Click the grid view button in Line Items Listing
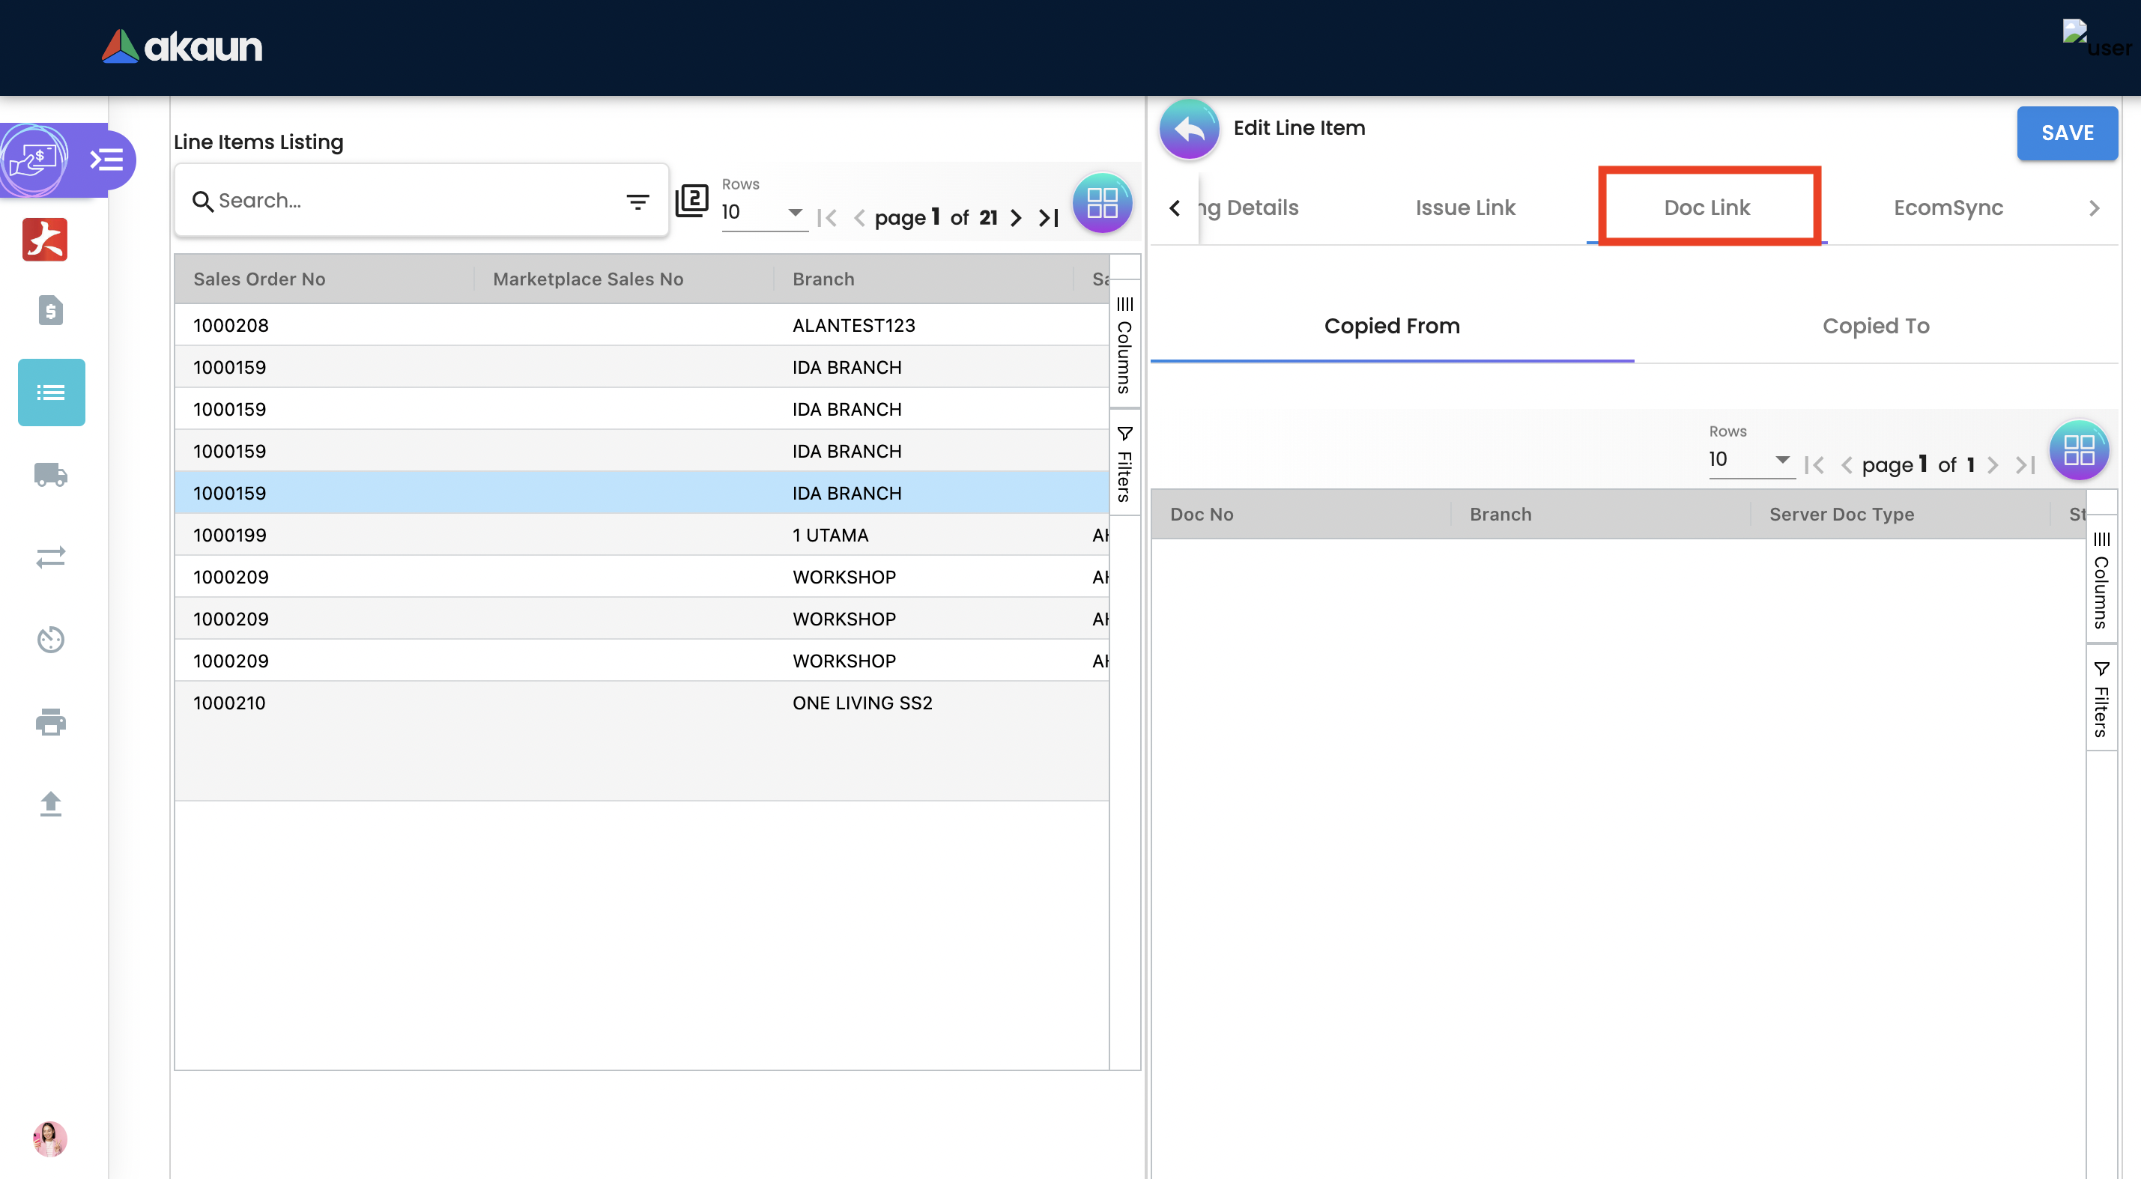The height and width of the screenshot is (1179, 2141). (1102, 203)
